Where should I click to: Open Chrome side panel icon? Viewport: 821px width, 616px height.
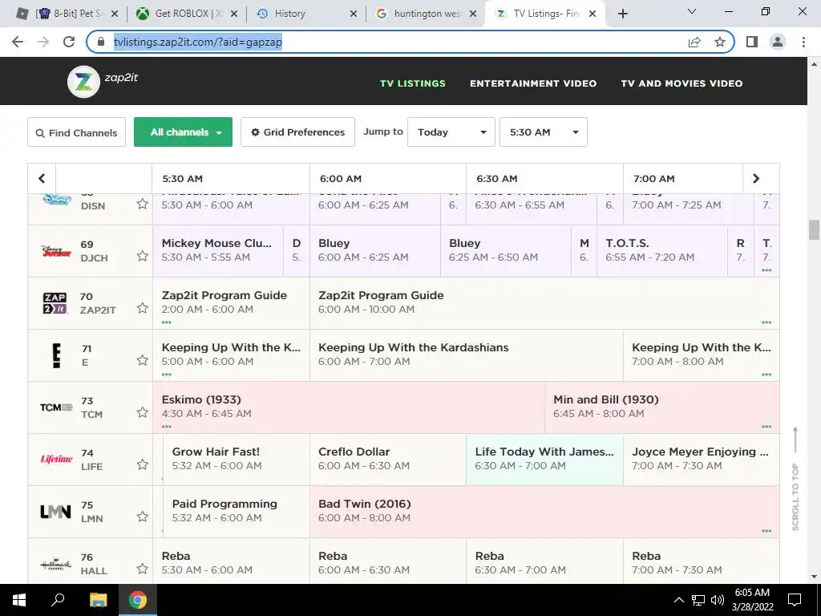point(752,42)
